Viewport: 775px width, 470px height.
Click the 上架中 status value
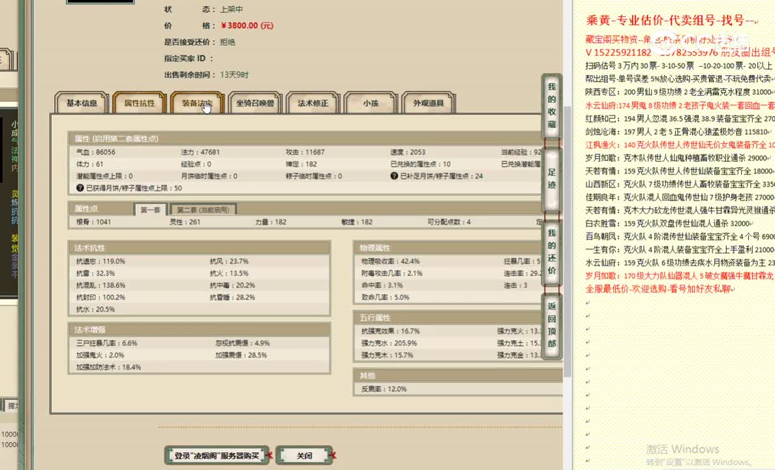tap(232, 9)
